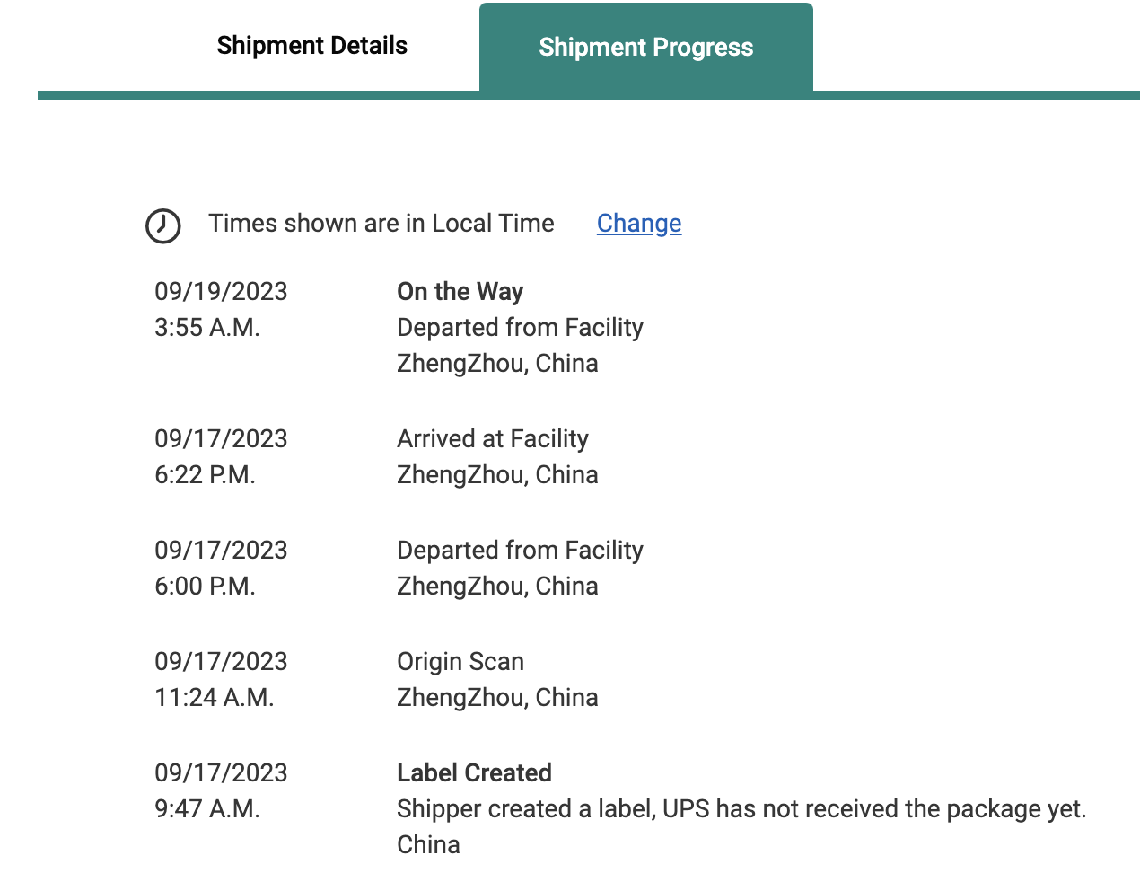Select the Shipment Progress tab
Screen dimensions: 1140x891
pyautogui.click(x=646, y=48)
